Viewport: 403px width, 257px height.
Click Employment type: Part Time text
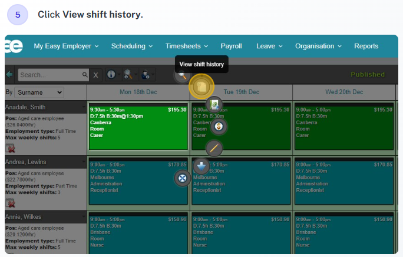pyautogui.click(x=41, y=186)
